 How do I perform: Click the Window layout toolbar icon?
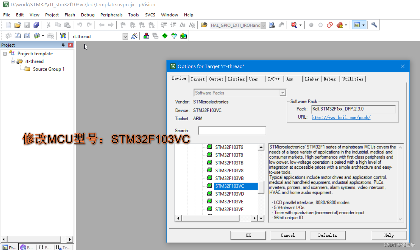pos(357,25)
